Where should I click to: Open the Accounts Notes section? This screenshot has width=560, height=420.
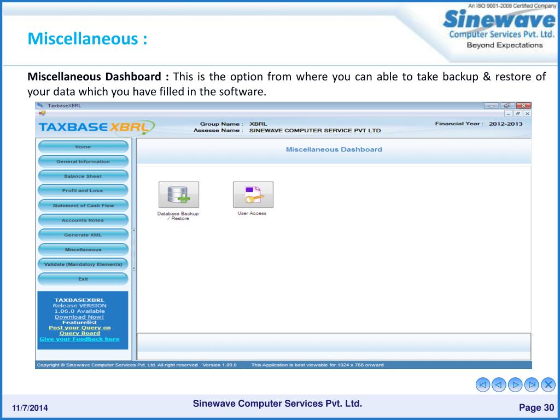[x=83, y=220]
